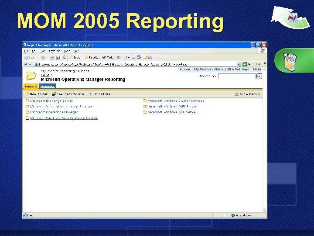This screenshot has height=236, width=314.
Task: Click the Windows flag logo in the menu bar
Action: 262,51
